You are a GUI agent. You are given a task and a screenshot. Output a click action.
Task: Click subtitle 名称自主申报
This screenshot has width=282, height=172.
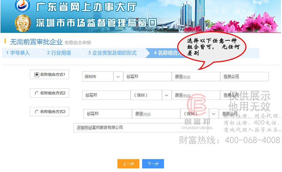[78, 43]
